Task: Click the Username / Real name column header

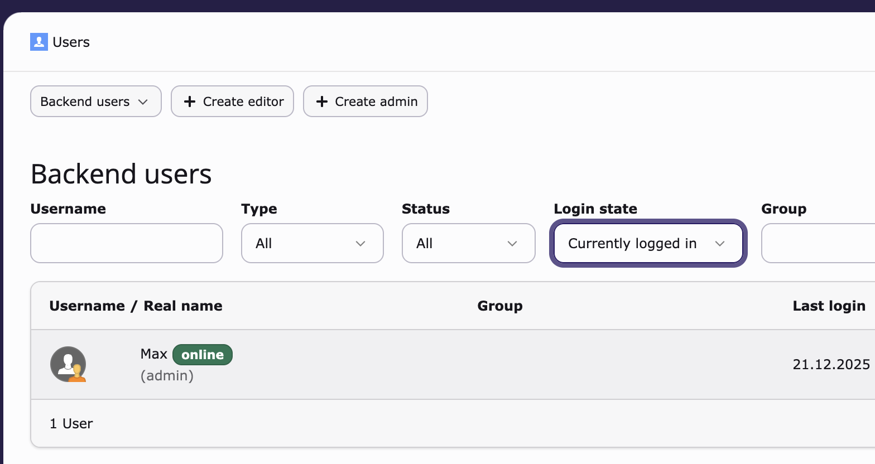Action: (x=136, y=306)
